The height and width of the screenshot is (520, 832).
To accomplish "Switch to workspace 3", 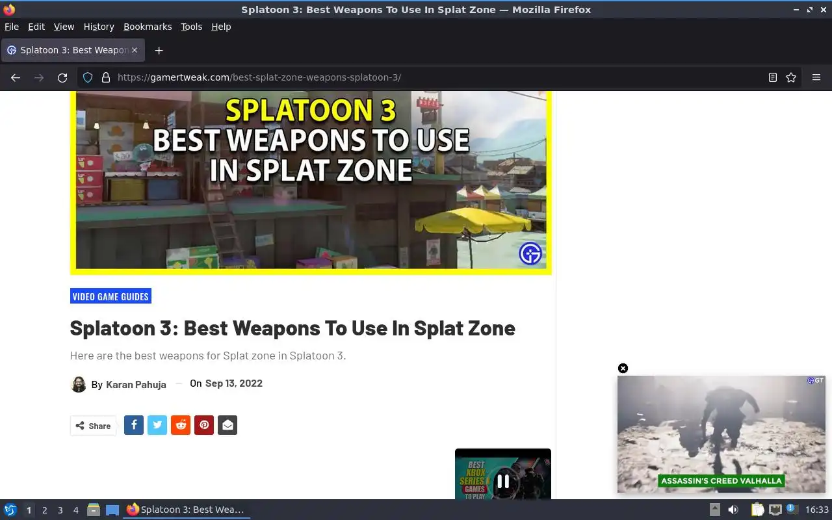I will pyautogui.click(x=60, y=510).
